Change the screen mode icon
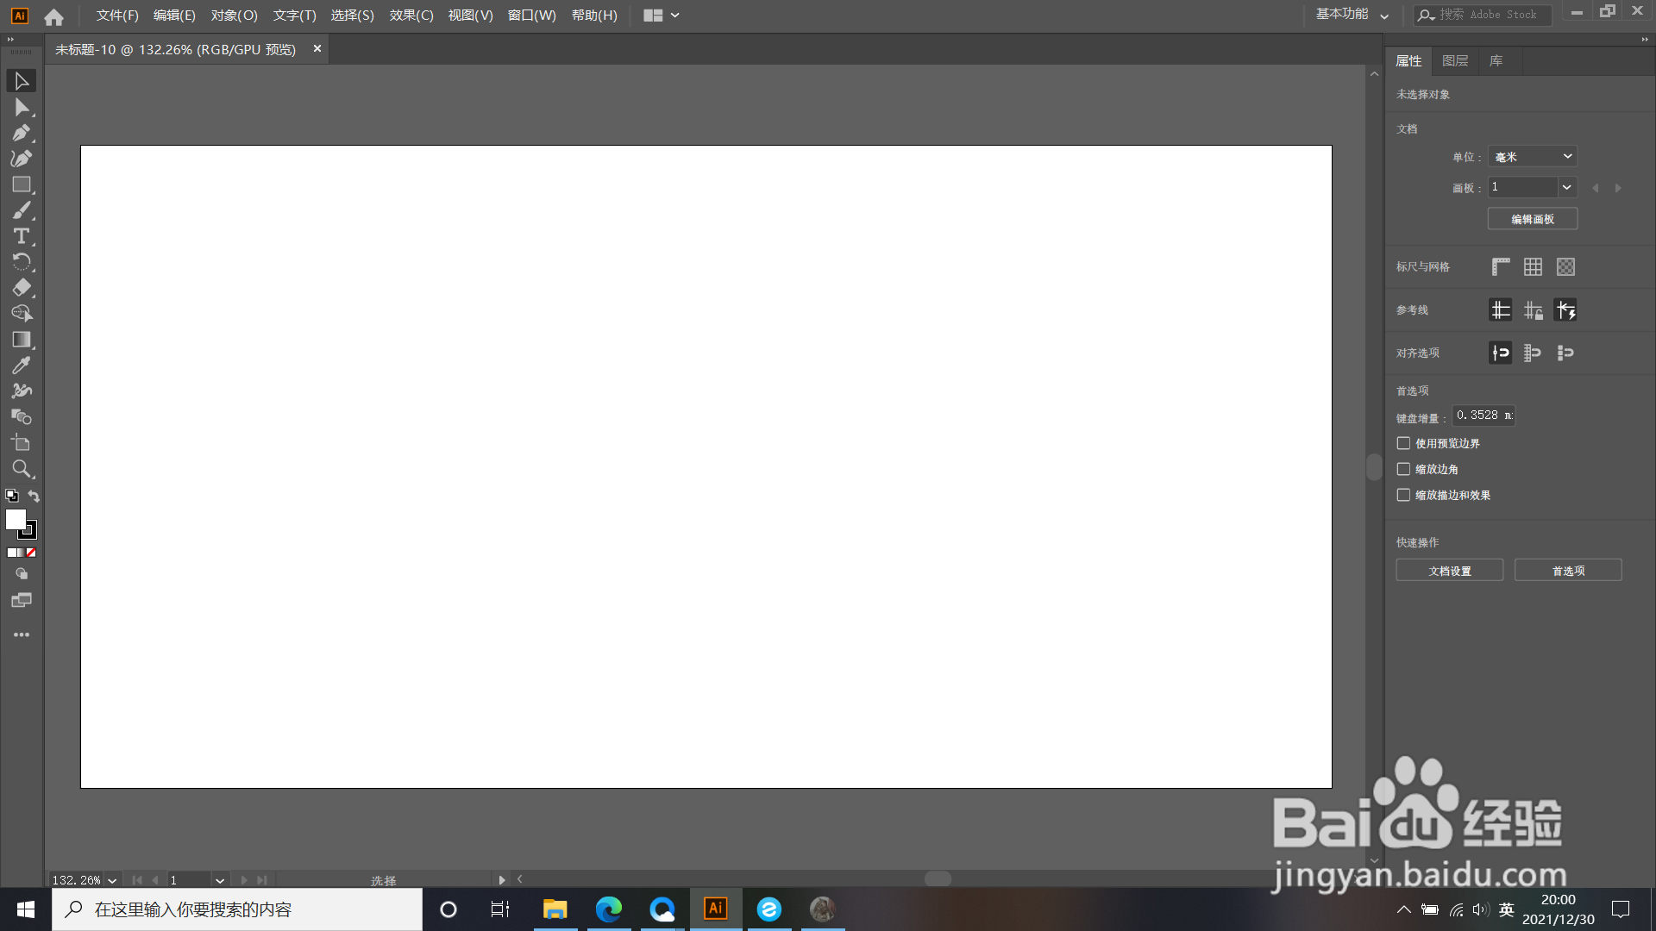This screenshot has width=1656, height=931. (22, 600)
